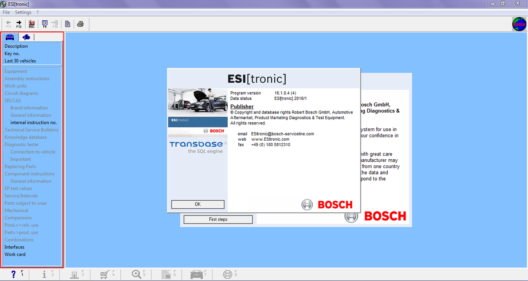Screen dimensions: 528x281
Task: Click the Publisher heading in dialog
Action: [242, 107]
